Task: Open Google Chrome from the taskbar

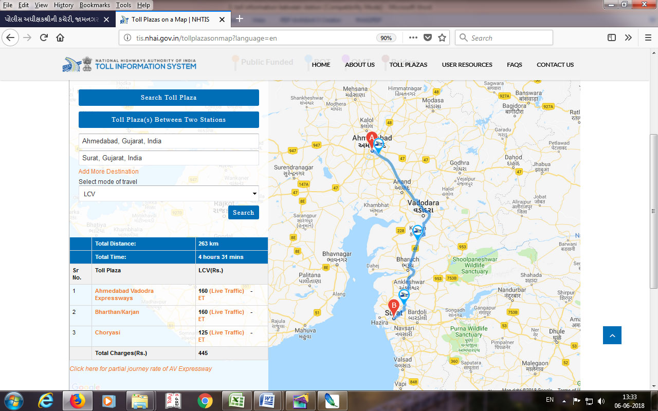Action: (x=205, y=400)
